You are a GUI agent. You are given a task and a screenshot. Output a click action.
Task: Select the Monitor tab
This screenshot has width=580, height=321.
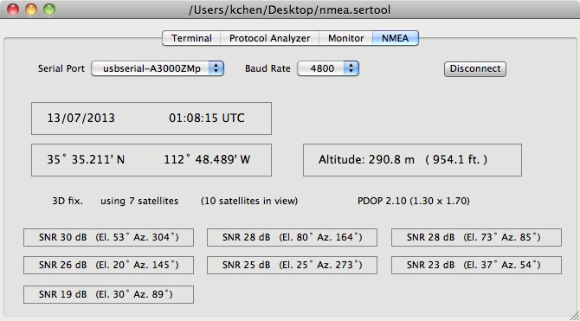click(x=346, y=38)
